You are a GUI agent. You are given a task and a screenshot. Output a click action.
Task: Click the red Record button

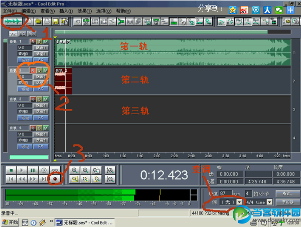click(x=55, y=179)
